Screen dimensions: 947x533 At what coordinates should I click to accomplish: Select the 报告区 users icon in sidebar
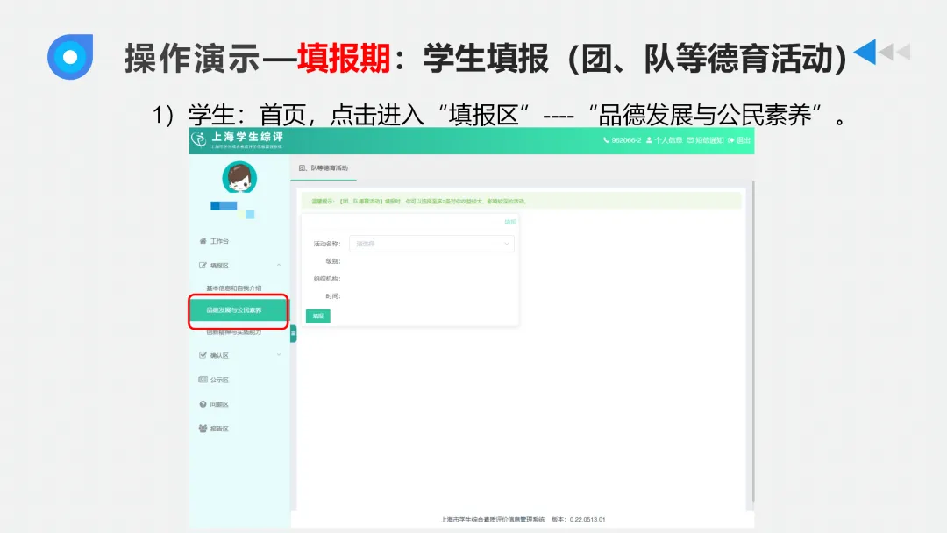click(x=202, y=427)
